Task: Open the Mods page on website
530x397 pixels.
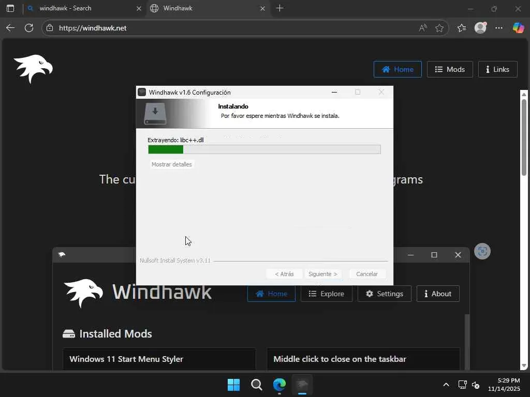Action: [x=450, y=69]
